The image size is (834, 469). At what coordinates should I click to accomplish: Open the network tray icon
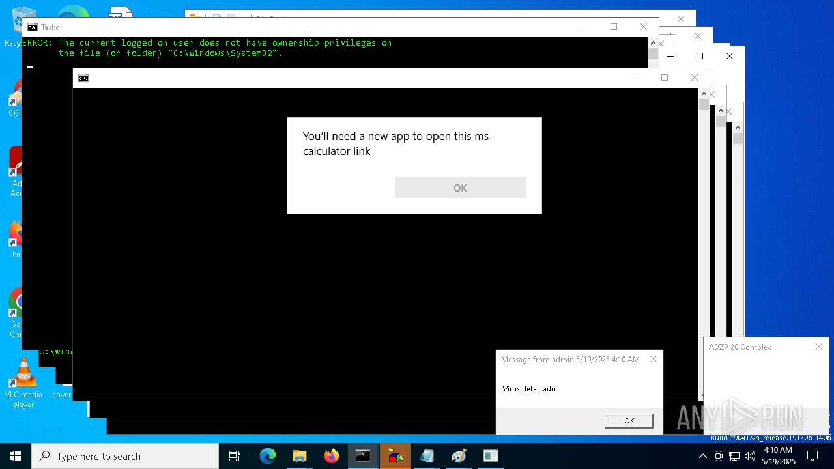(734, 456)
